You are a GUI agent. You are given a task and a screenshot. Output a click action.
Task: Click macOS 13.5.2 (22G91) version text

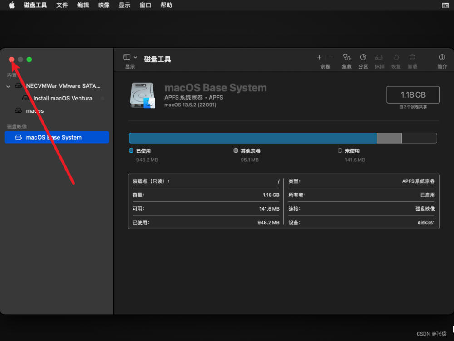click(190, 105)
